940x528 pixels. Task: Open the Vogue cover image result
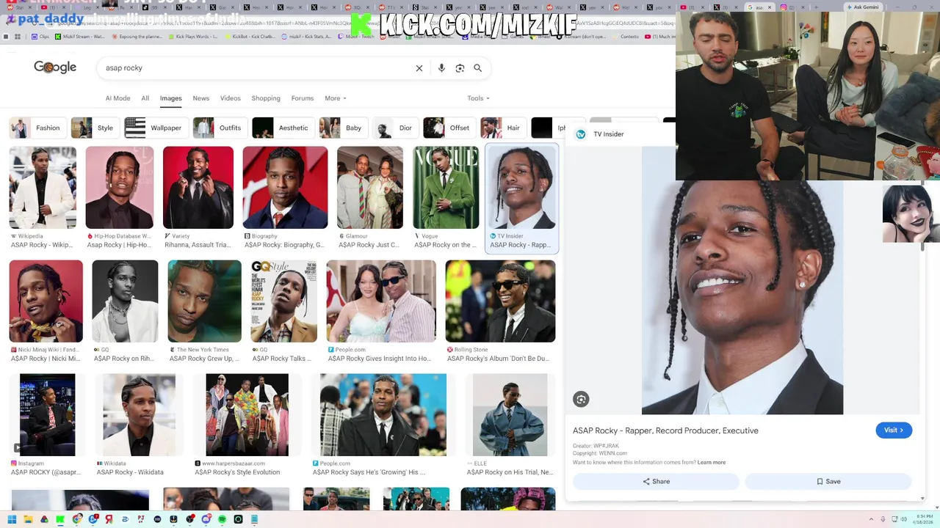(446, 188)
